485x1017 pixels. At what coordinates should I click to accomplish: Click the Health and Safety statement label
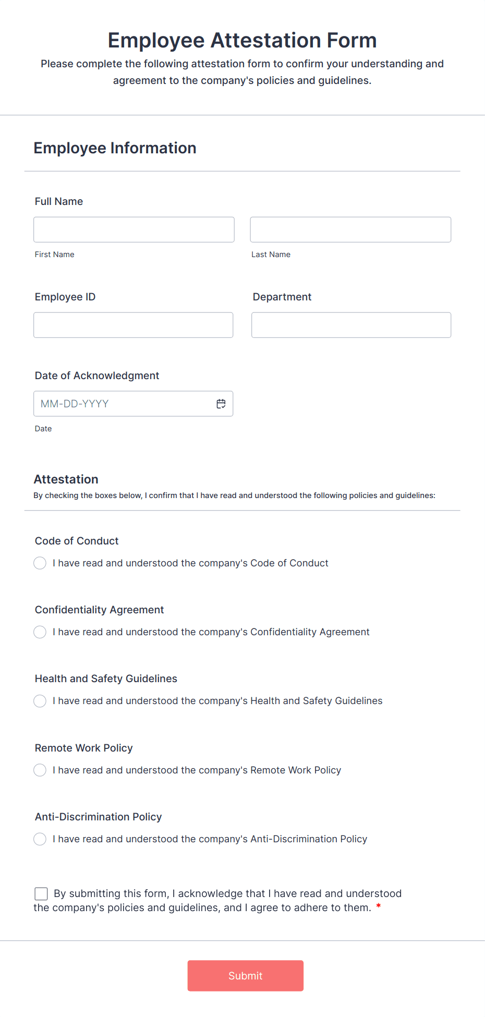217,701
